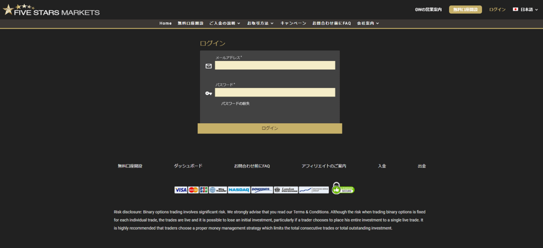Screen dimensions: 543x248
Task: Click the ログイン link in the header
Action: click(x=497, y=10)
